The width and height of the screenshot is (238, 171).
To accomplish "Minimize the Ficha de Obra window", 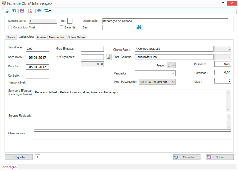I will (216, 3).
